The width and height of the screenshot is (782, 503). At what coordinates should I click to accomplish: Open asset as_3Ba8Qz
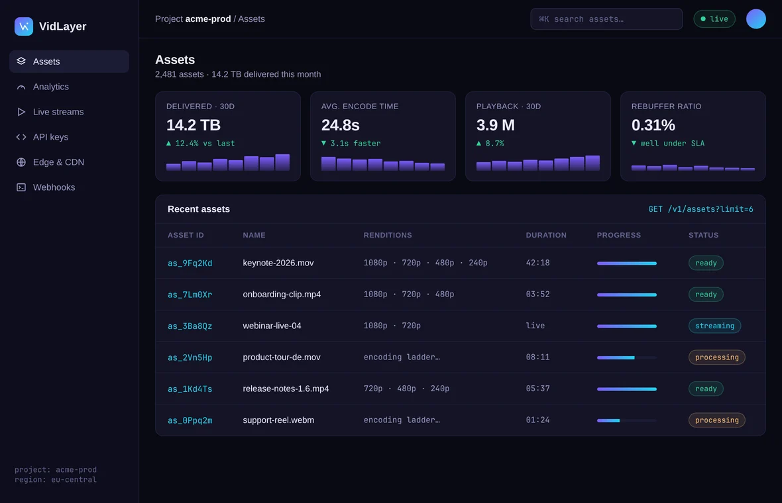tap(190, 326)
